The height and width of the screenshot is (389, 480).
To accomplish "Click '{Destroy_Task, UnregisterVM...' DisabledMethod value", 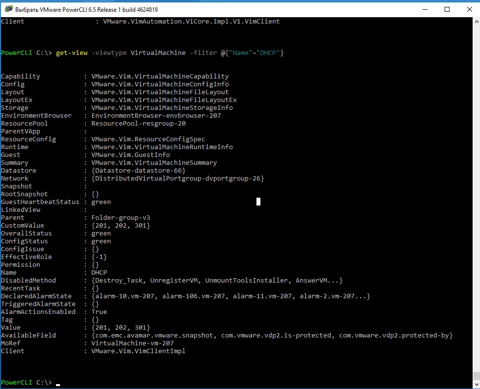I will click(x=217, y=281).
